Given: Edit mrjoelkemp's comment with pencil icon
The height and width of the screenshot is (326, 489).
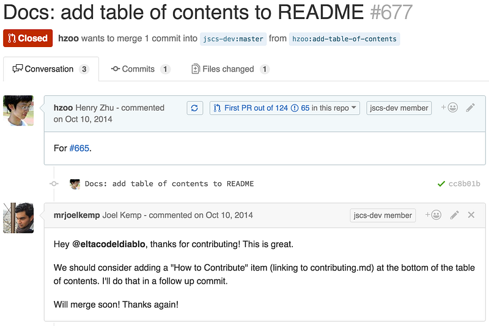Looking at the screenshot, I should click(454, 215).
